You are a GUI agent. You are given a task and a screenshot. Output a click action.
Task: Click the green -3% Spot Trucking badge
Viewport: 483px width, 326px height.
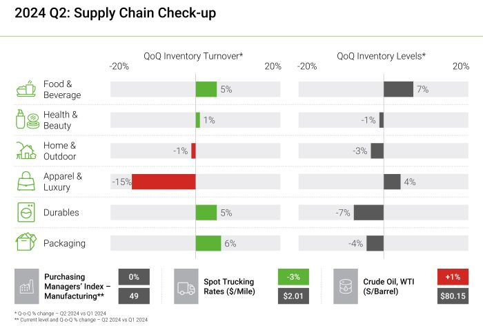tap(293, 277)
